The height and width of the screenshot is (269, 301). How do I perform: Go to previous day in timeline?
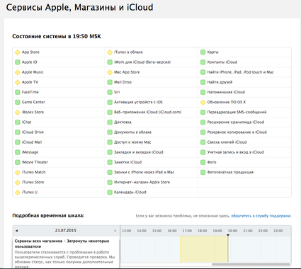point(16,231)
